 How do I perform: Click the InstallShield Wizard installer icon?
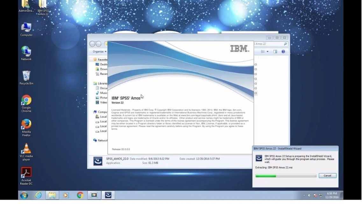pos(259,158)
